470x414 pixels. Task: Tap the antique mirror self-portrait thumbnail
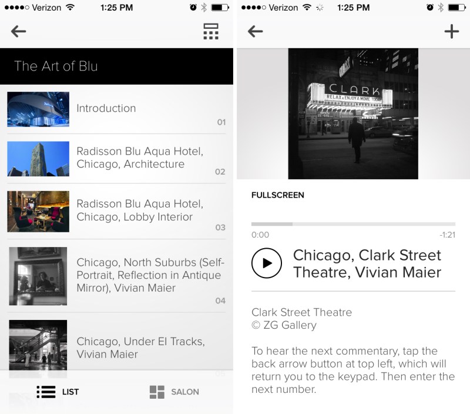[38, 276]
